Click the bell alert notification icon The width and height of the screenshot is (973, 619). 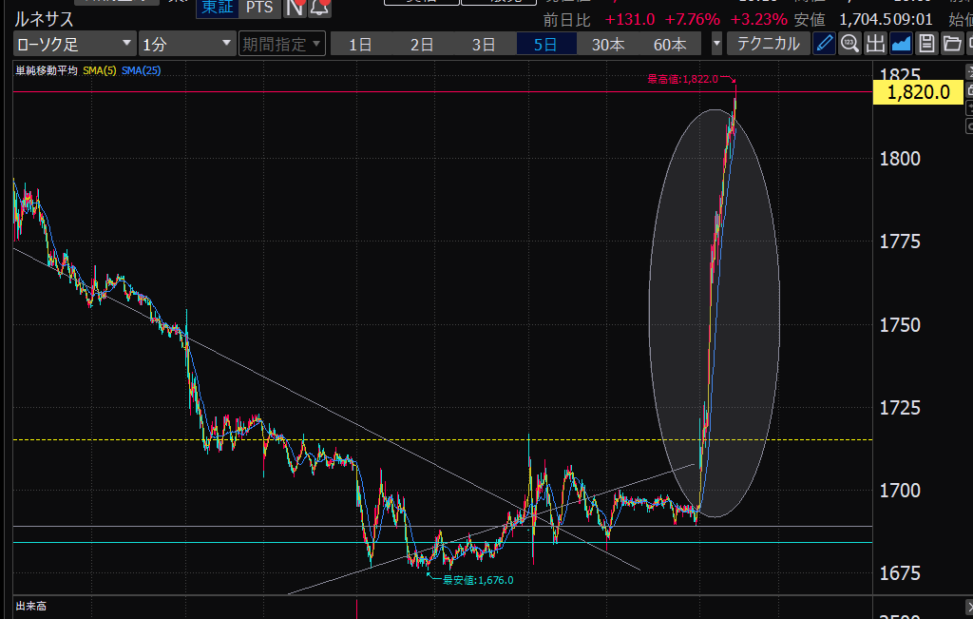point(320,8)
